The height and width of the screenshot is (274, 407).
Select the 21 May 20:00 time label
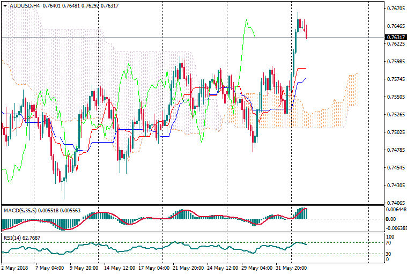coord(189,266)
